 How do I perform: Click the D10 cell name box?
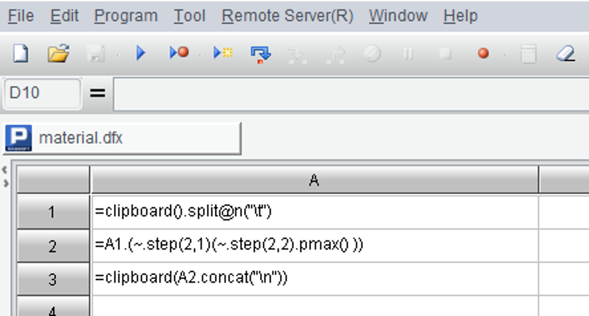point(42,94)
